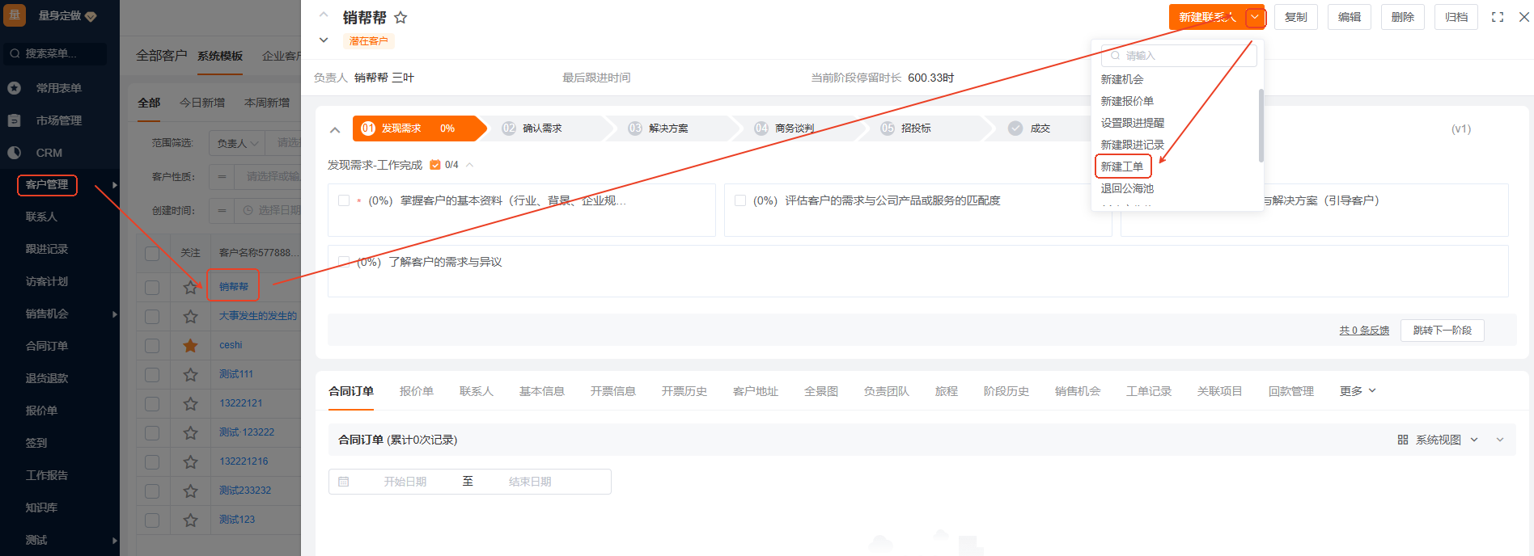Click the 编辑 button

[1350, 17]
